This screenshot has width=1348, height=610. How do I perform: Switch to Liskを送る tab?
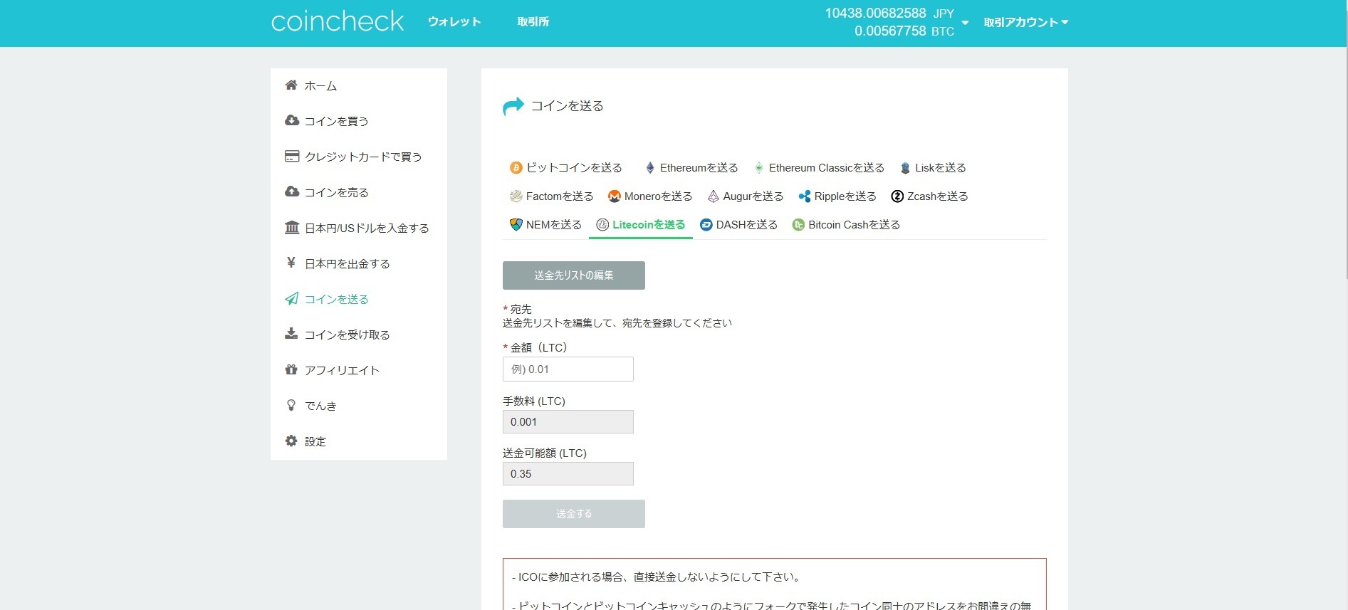[933, 168]
